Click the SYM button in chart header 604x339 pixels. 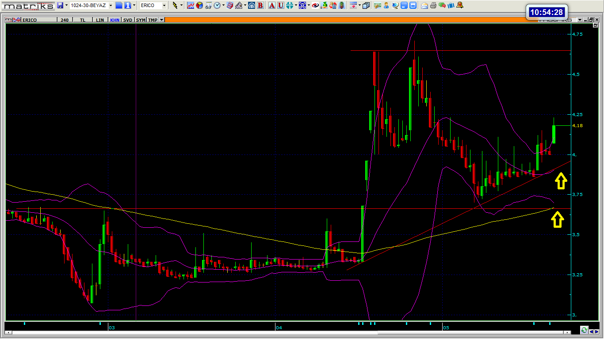(140, 20)
